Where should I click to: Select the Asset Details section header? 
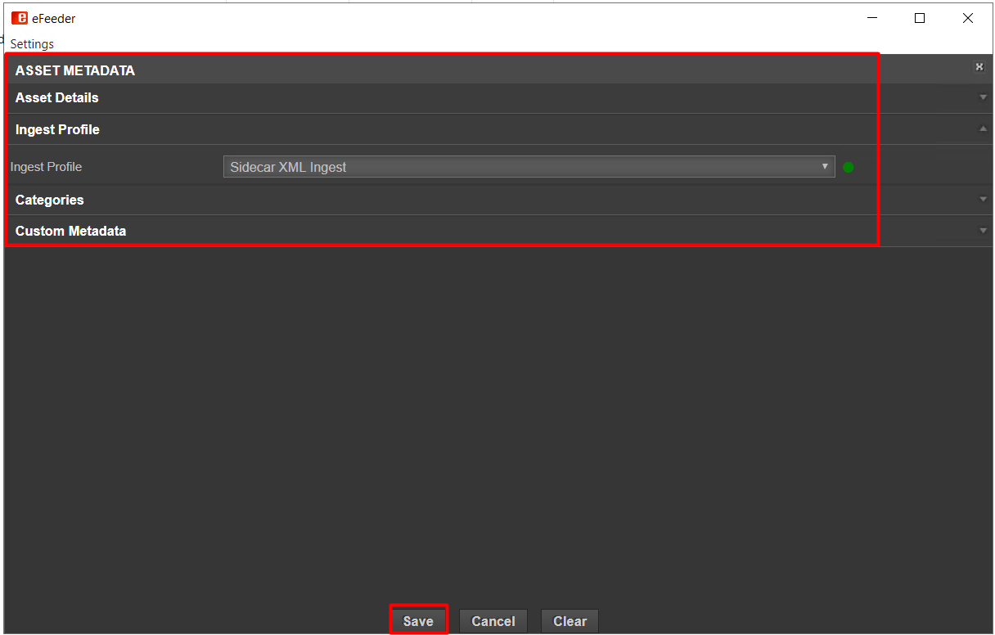56,98
